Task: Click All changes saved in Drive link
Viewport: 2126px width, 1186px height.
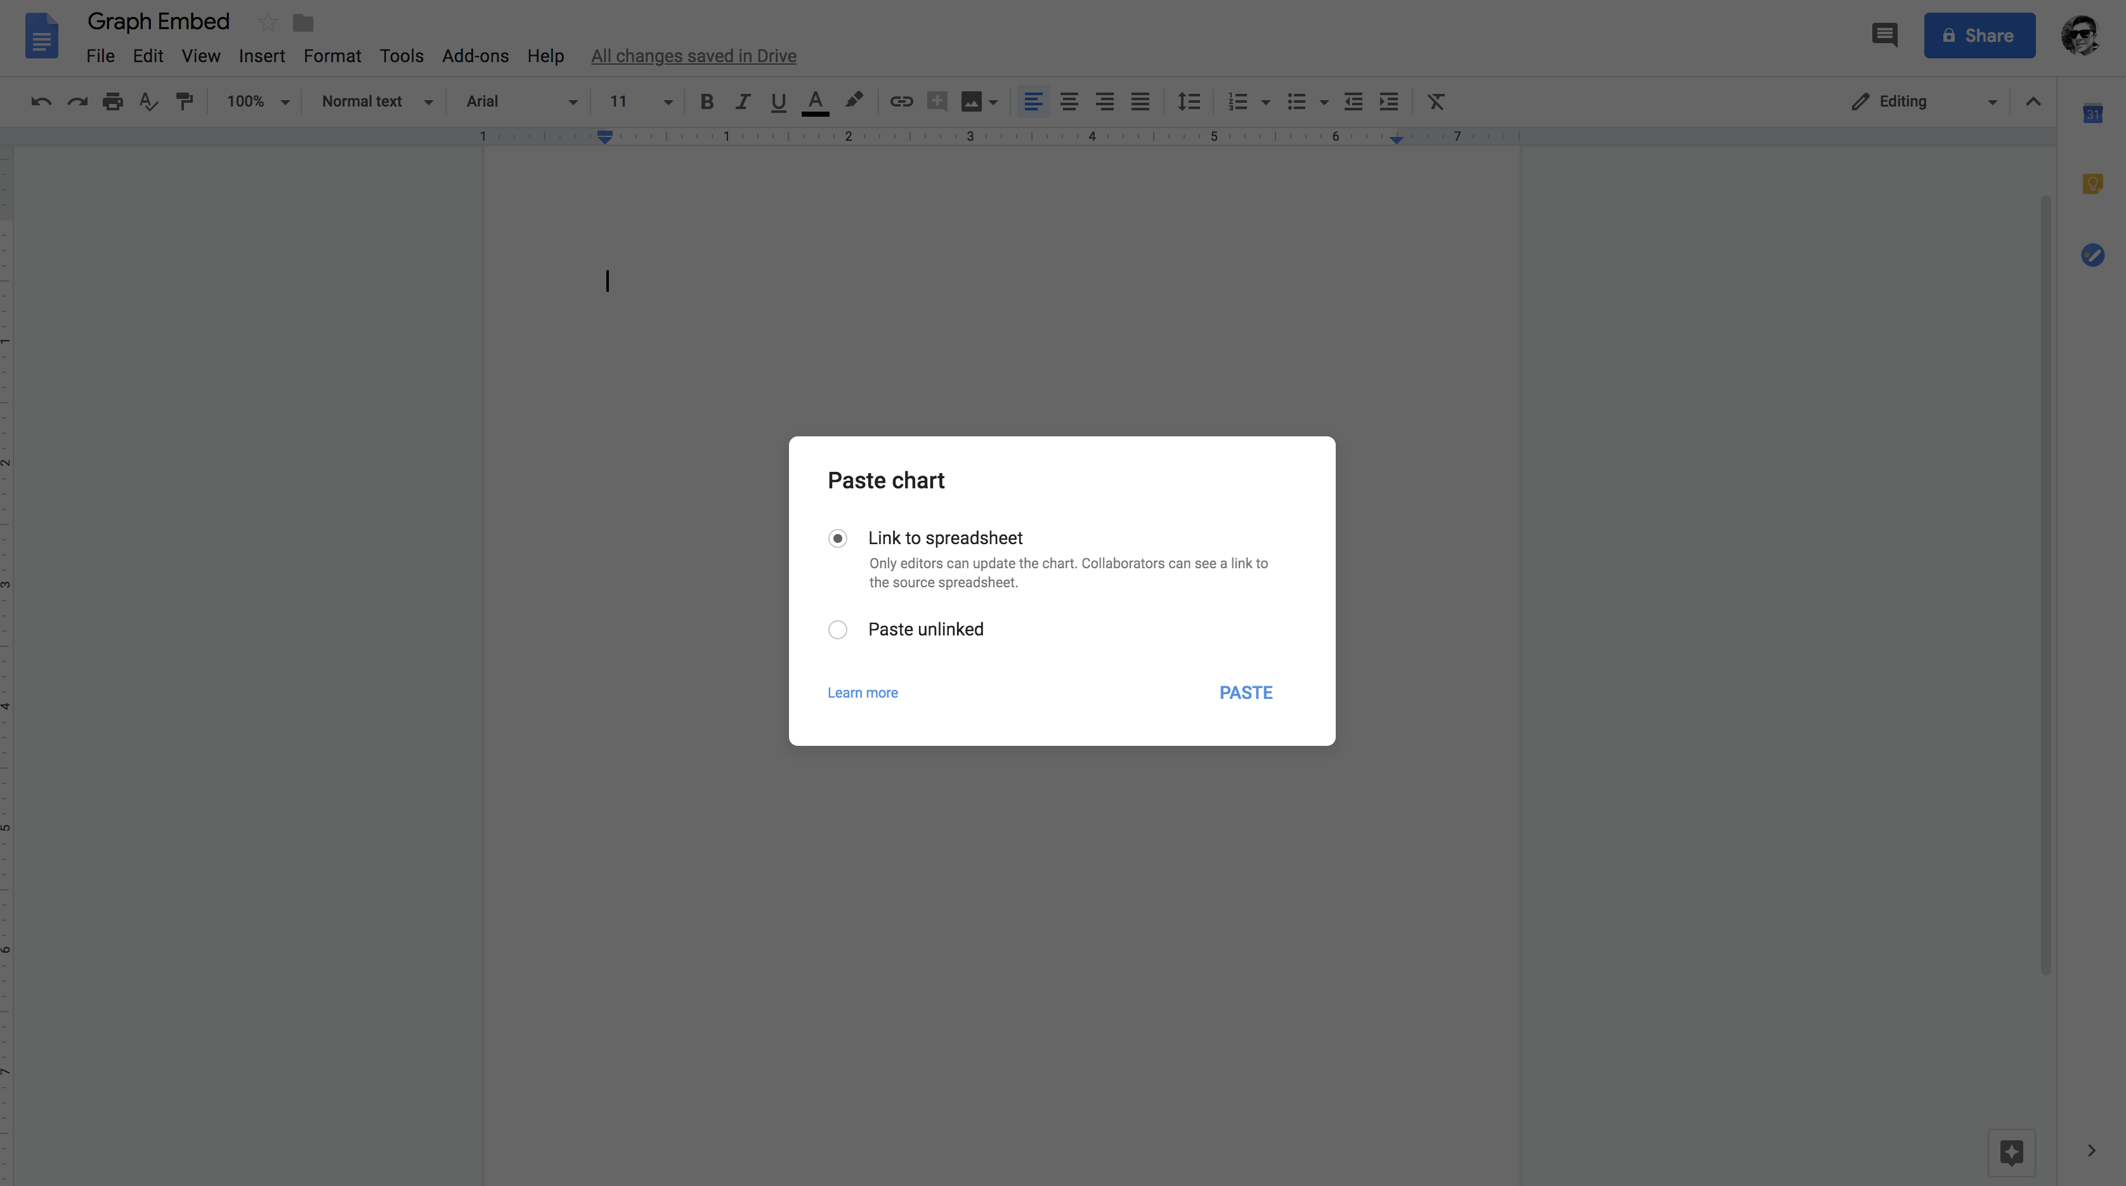Action: [x=693, y=56]
